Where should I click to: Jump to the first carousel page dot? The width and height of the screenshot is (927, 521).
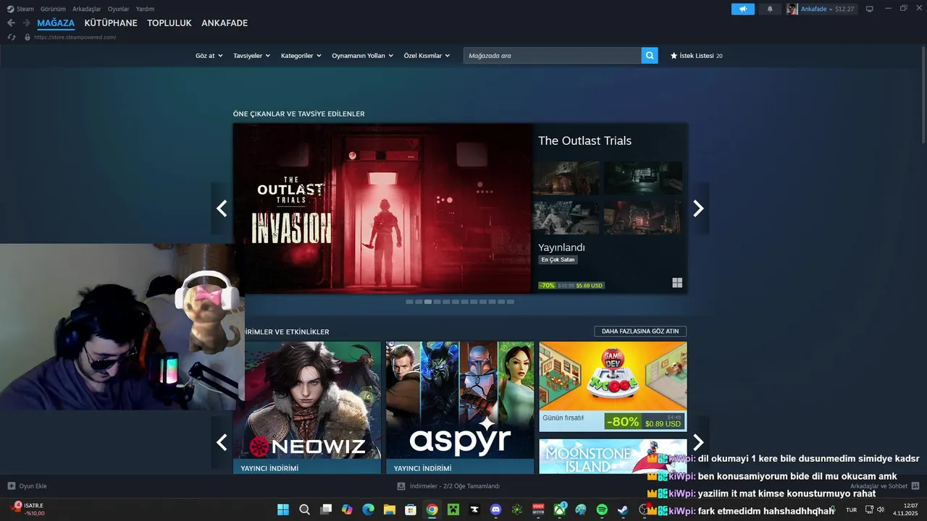(409, 302)
